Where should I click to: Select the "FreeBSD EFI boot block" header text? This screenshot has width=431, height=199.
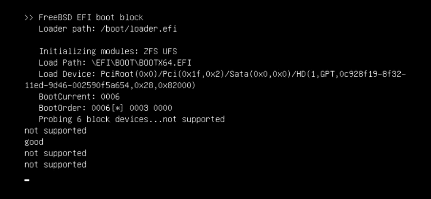point(91,17)
